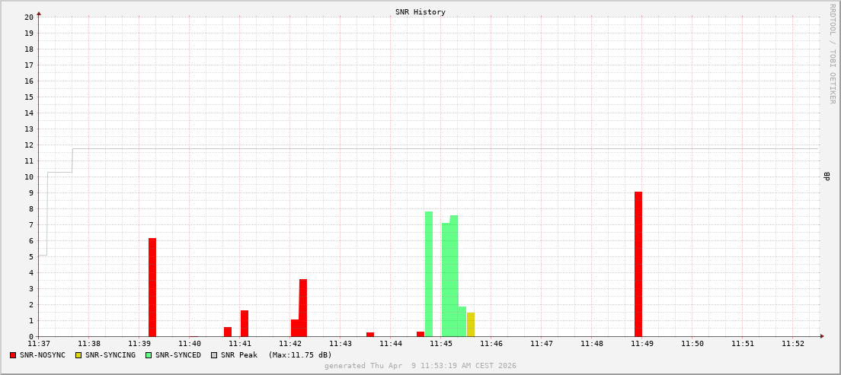Click the arrow at the X-axis right end
841x375 pixels.
click(x=822, y=336)
